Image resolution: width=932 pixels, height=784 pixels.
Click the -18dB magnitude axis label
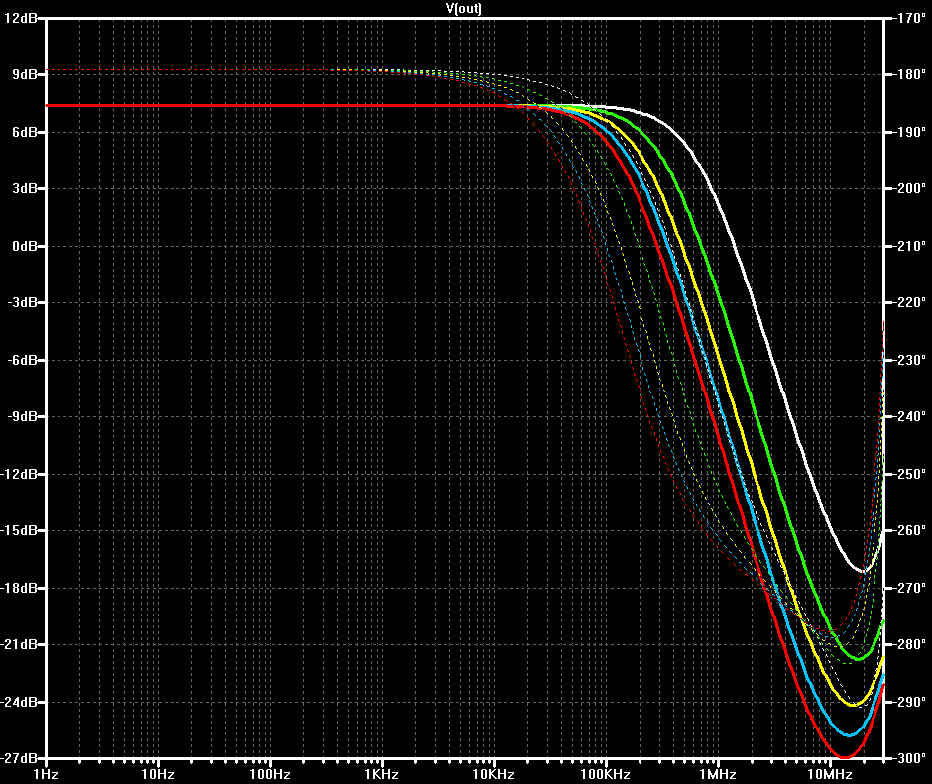pyautogui.click(x=19, y=588)
